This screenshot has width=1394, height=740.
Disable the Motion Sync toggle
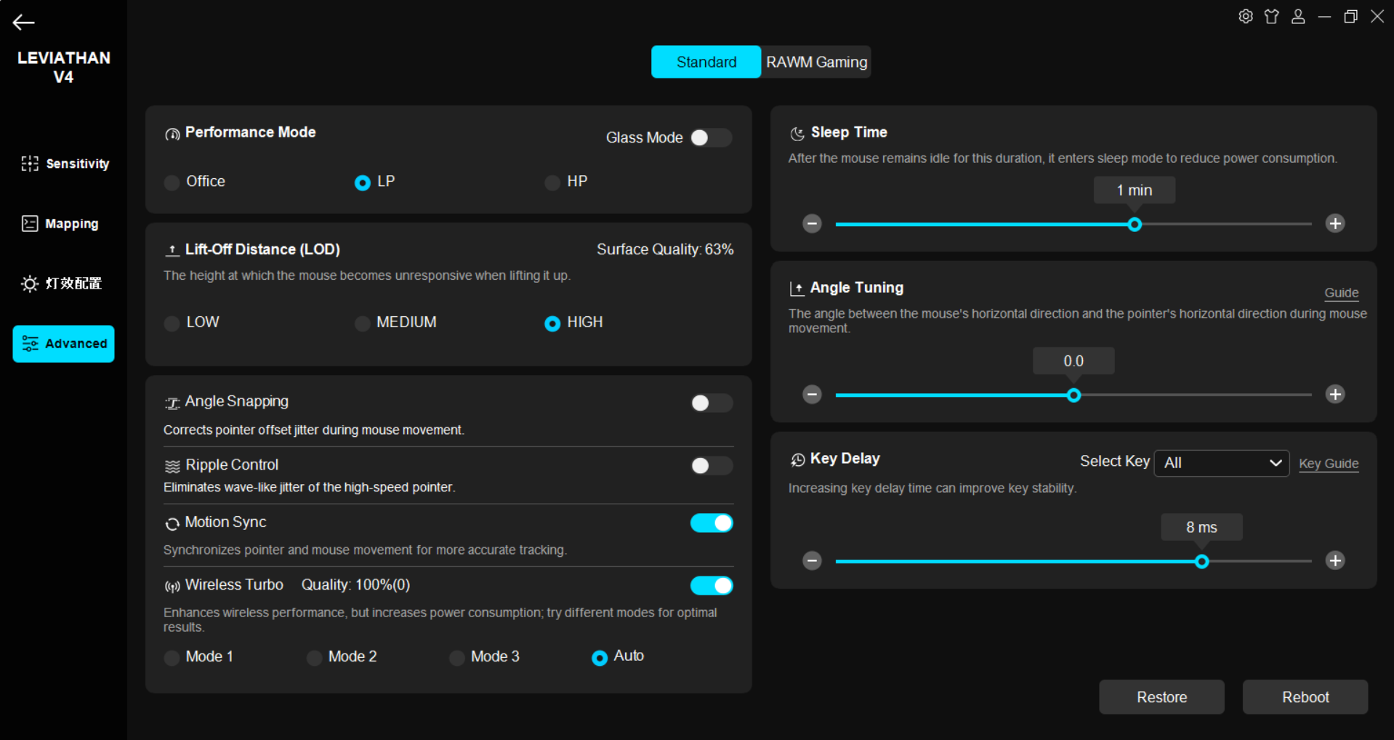tap(711, 523)
